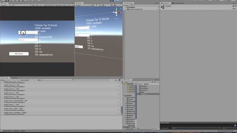Screen dimensions: 237x133
Task: Open the Project panel tab
Action: pos(128,80)
